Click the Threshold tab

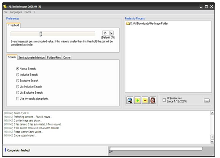tap(13, 25)
